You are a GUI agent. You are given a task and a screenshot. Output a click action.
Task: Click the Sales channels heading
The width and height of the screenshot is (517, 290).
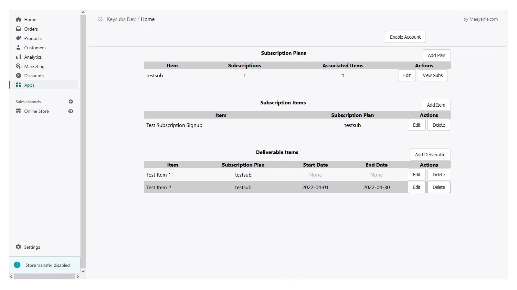pyautogui.click(x=28, y=102)
